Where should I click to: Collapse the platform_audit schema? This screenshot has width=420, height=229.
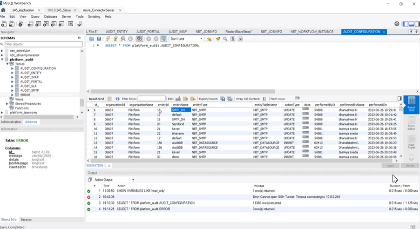[x=2, y=60]
